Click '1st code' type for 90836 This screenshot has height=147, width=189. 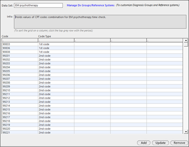pyautogui.click(x=56, y=48)
